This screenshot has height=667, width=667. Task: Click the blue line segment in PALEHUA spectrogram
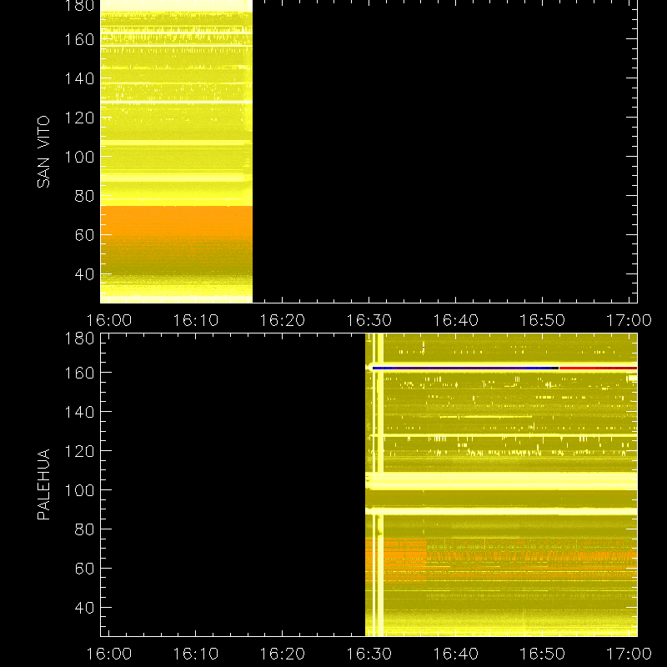pyautogui.click(x=463, y=368)
